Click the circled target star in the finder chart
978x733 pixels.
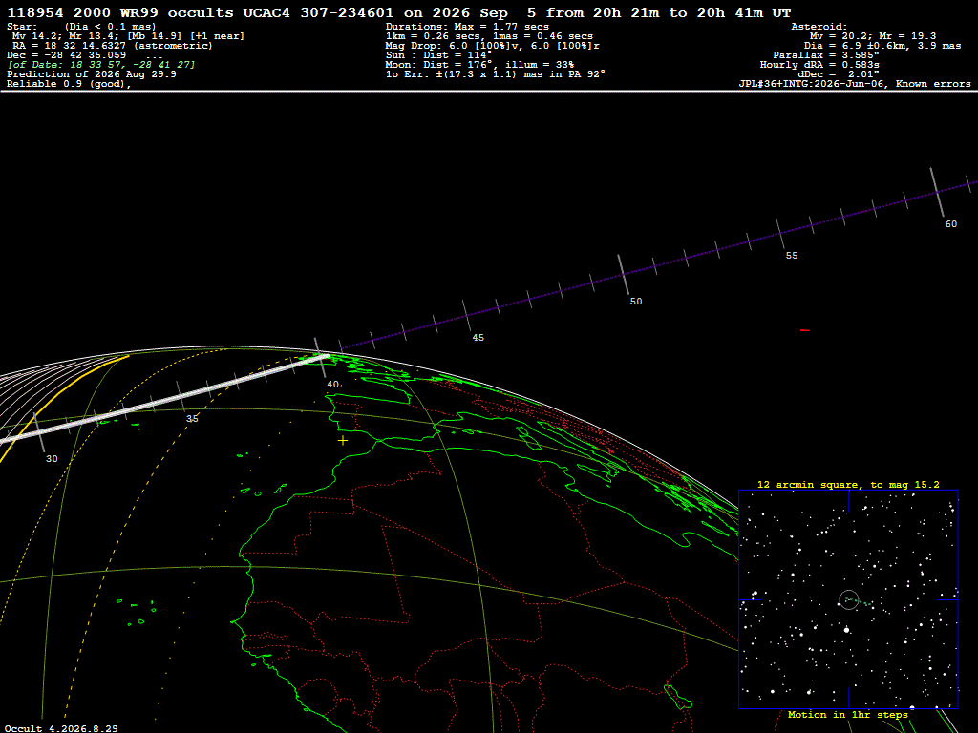point(849,599)
